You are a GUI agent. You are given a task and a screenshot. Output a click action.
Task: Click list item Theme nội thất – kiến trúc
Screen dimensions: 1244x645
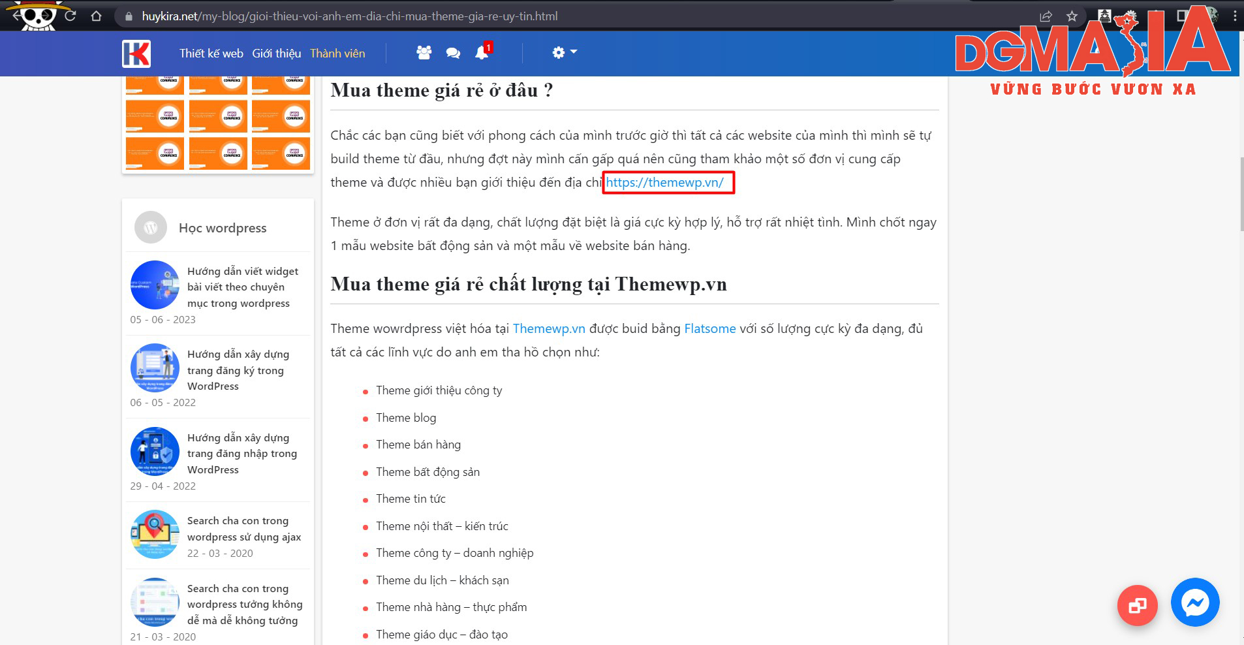[442, 526]
